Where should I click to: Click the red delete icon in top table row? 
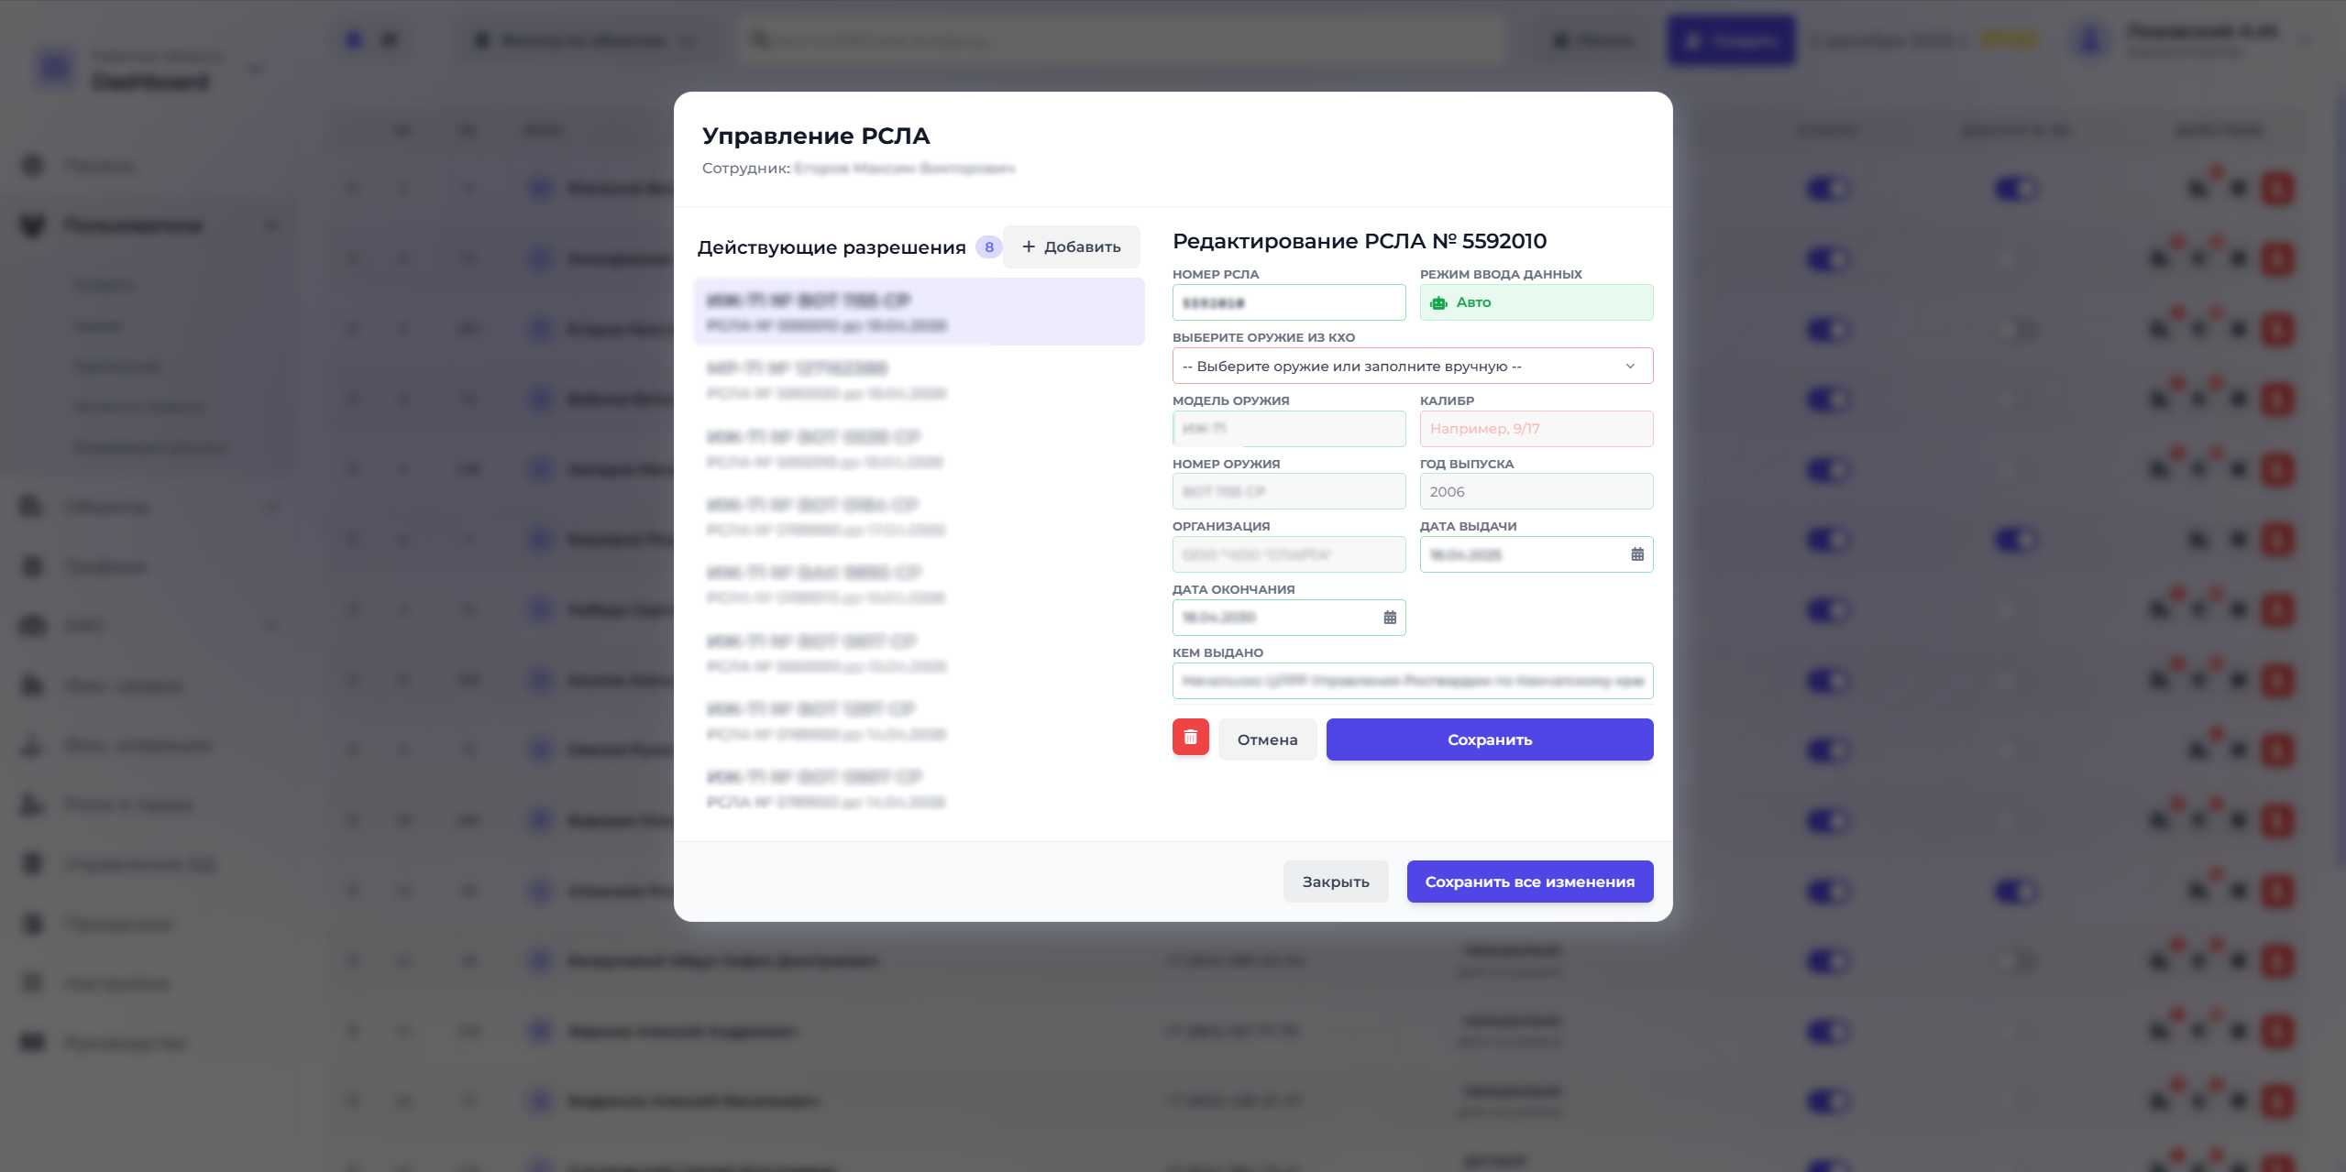(2277, 189)
